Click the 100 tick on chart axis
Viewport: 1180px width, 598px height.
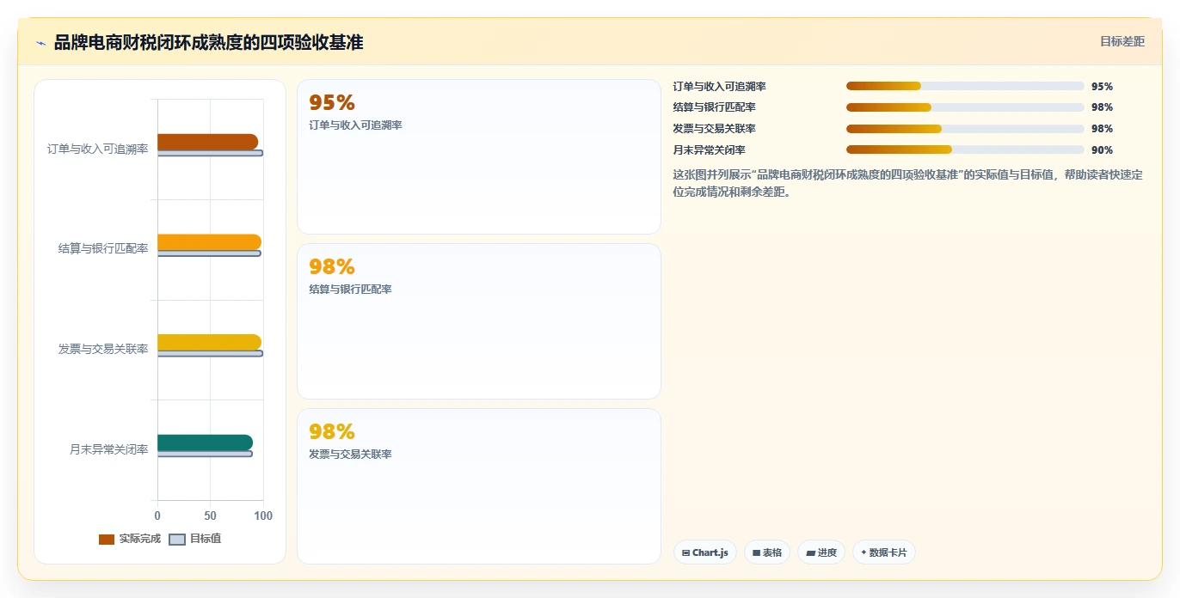tap(263, 516)
